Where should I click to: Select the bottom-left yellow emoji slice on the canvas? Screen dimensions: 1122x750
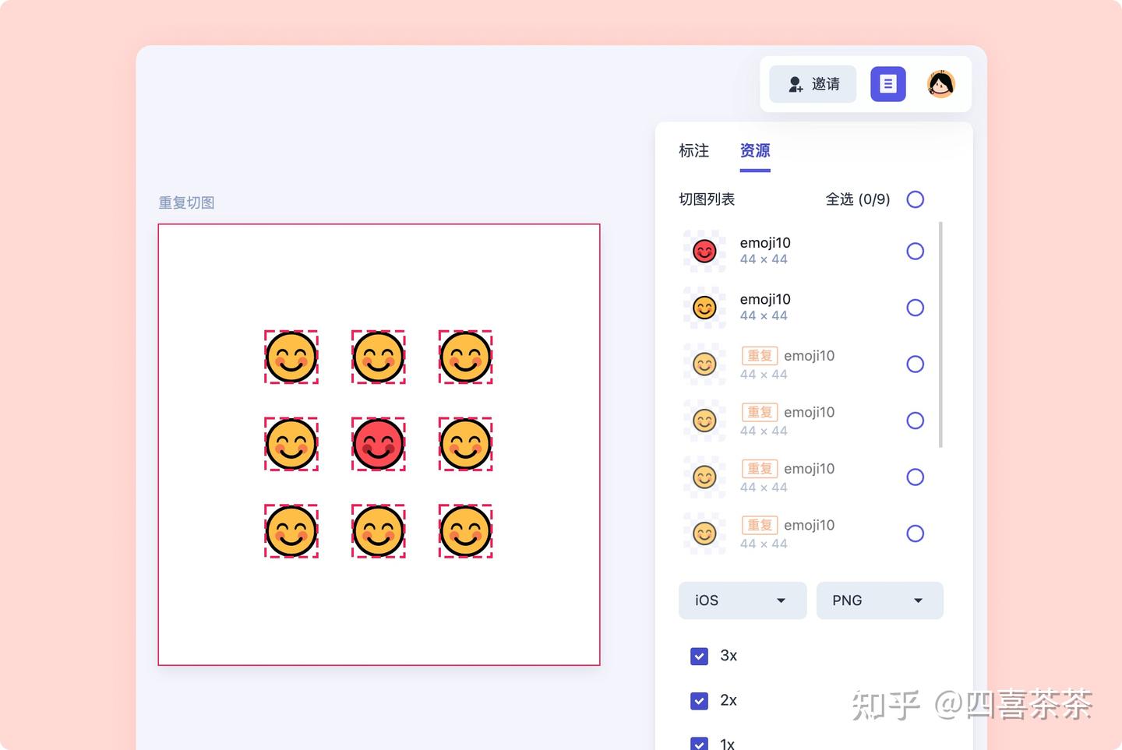tap(291, 531)
